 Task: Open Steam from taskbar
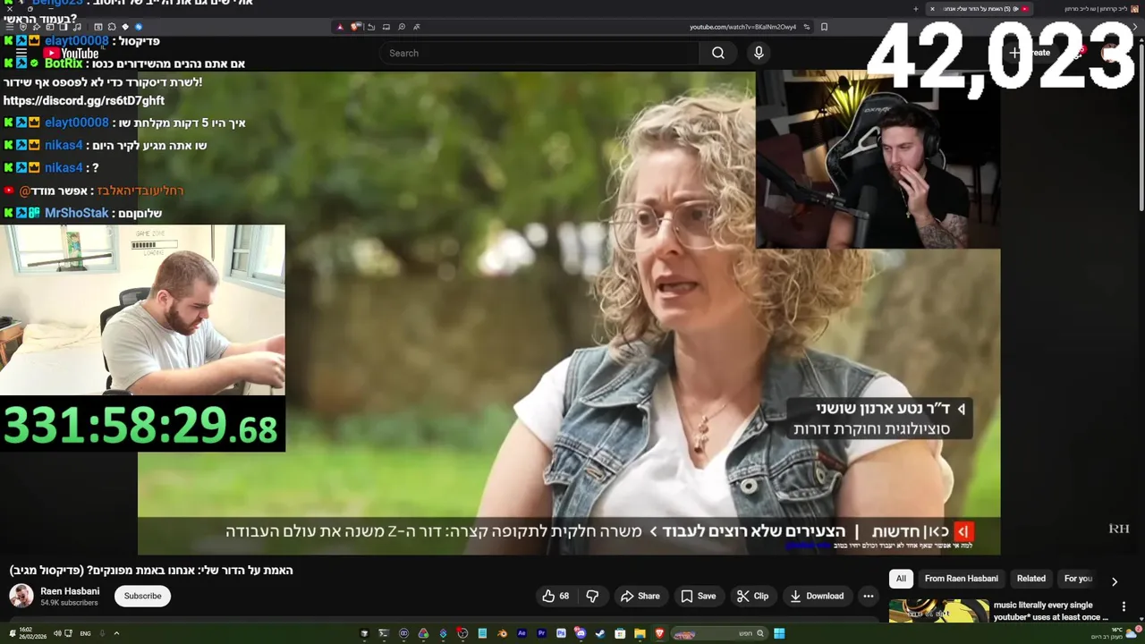click(x=599, y=633)
